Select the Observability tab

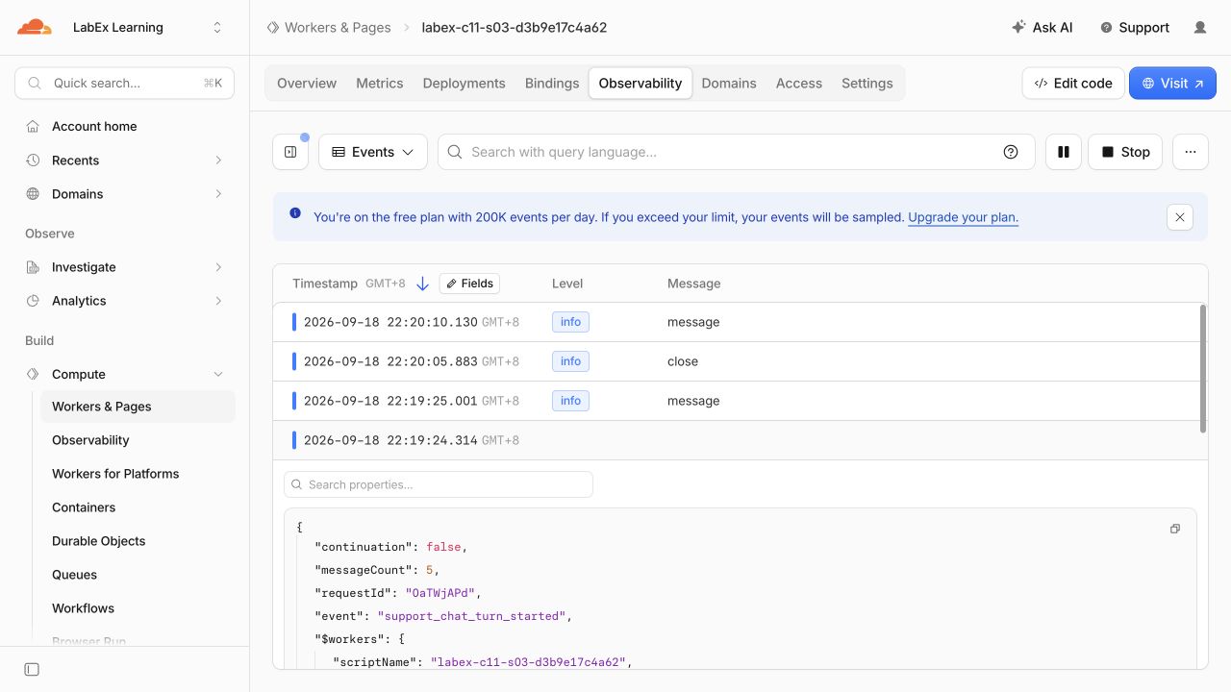(641, 84)
